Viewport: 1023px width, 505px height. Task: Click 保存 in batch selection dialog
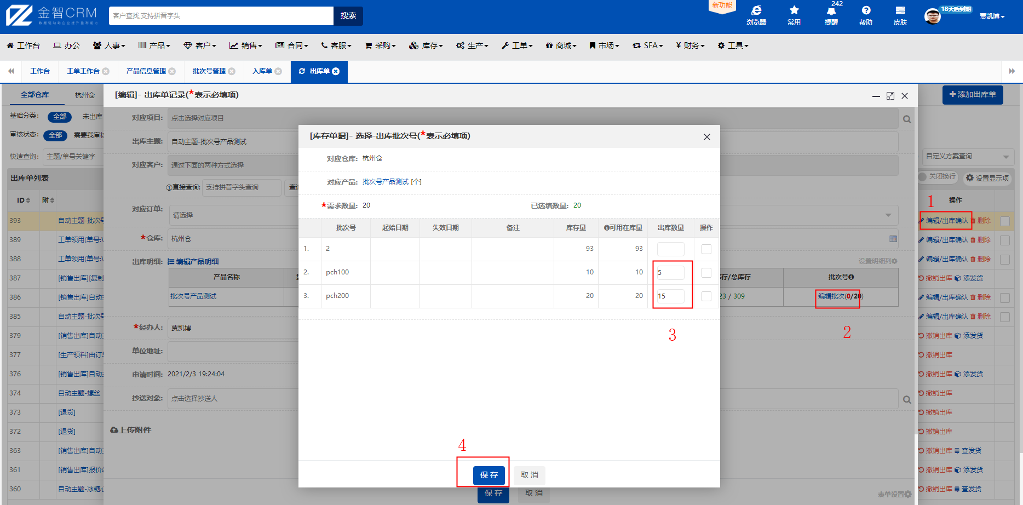pyautogui.click(x=489, y=475)
